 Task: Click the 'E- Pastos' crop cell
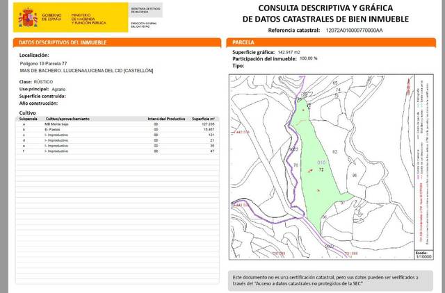coord(52,130)
